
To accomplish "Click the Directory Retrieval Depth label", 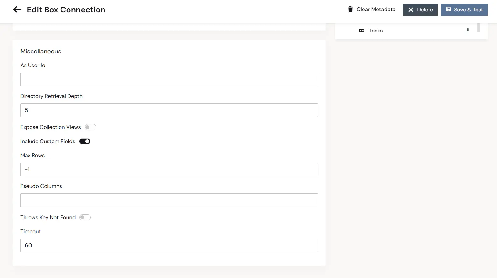I will point(51,96).
